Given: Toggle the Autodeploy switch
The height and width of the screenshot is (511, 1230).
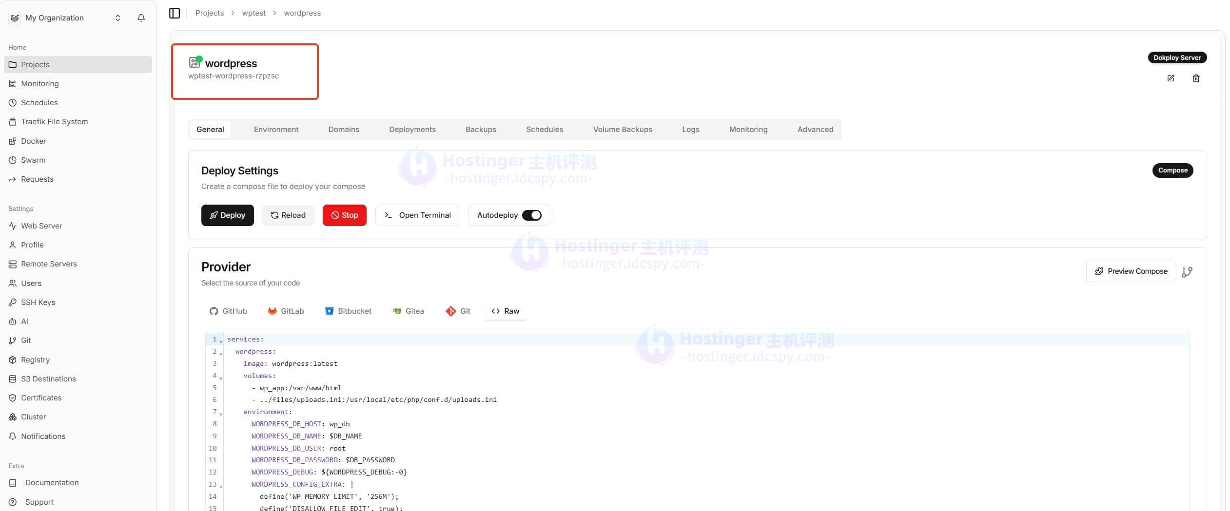Looking at the screenshot, I should click(x=531, y=215).
